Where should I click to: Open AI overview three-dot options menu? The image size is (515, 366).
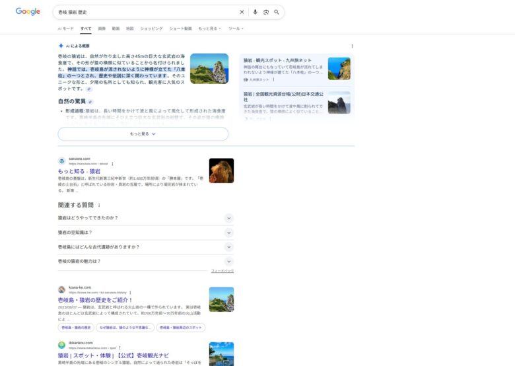(x=352, y=46)
